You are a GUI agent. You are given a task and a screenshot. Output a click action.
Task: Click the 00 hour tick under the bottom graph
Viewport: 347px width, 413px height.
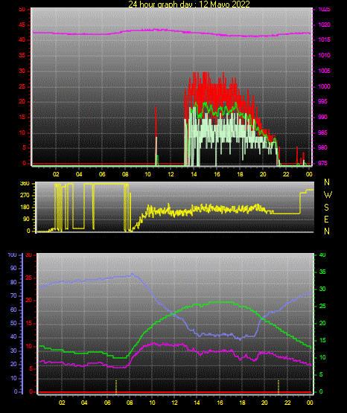coord(310,403)
